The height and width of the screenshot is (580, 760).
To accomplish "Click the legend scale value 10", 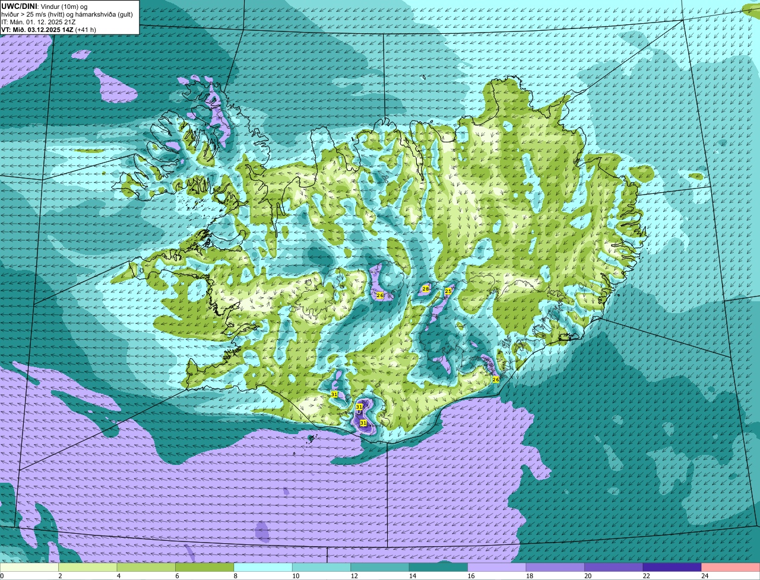I will pos(296,576).
